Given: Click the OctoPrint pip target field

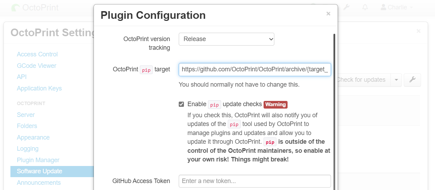Looking at the screenshot, I should click(255, 70).
